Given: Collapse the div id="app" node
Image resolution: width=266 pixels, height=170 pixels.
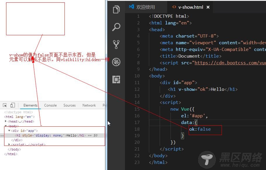Looking at the screenshot, I should pos(9,131).
